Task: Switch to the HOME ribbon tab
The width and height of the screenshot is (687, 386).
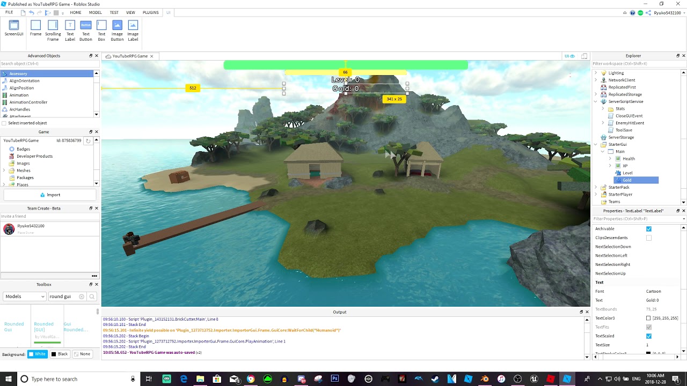Action: click(75, 12)
